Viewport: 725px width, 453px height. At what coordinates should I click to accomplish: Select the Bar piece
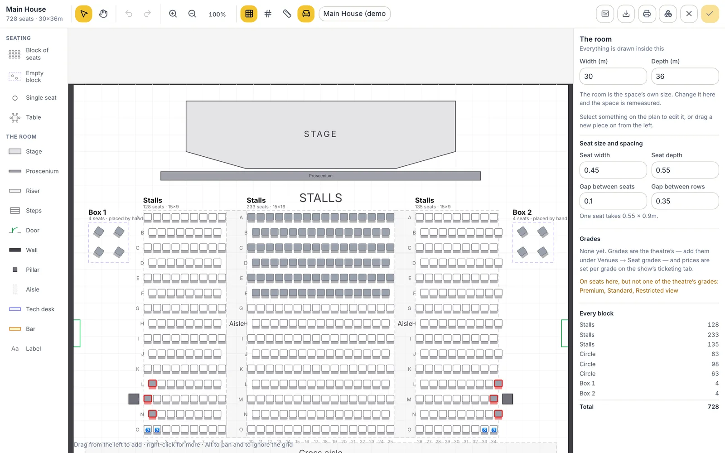click(x=34, y=329)
